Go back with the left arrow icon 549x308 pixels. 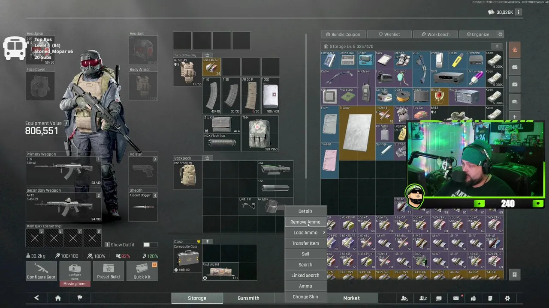pyautogui.click(x=36, y=298)
